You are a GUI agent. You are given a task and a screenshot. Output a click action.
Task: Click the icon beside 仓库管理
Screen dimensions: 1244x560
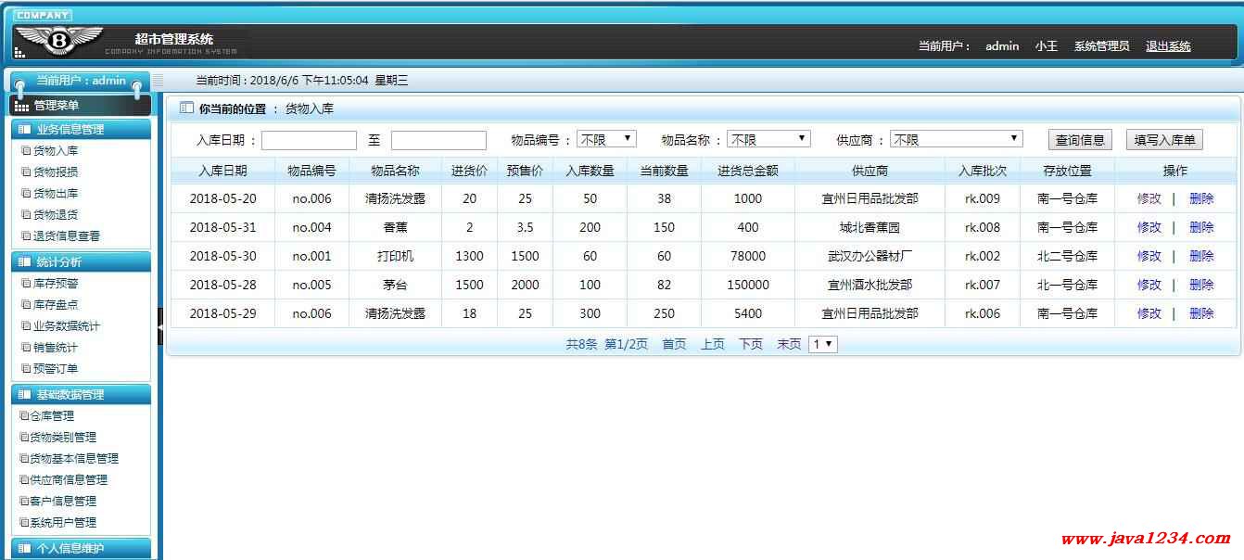[24, 416]
